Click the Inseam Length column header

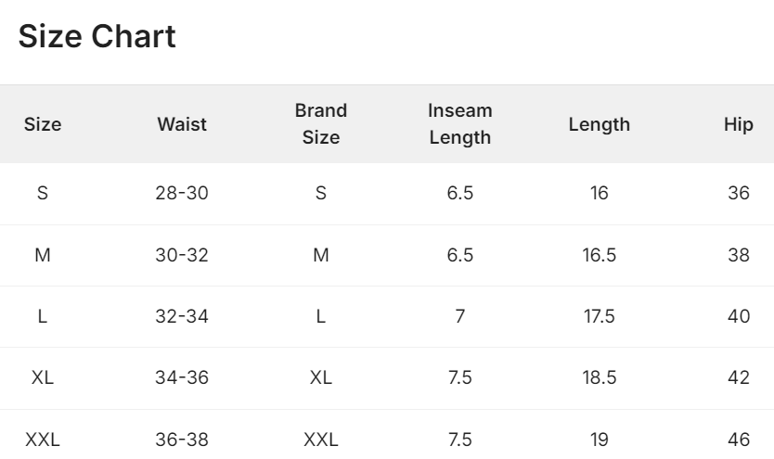click(460, 124)
